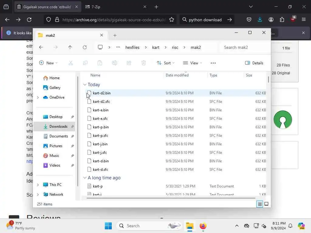Open the Firefox downloads panel

260,20
